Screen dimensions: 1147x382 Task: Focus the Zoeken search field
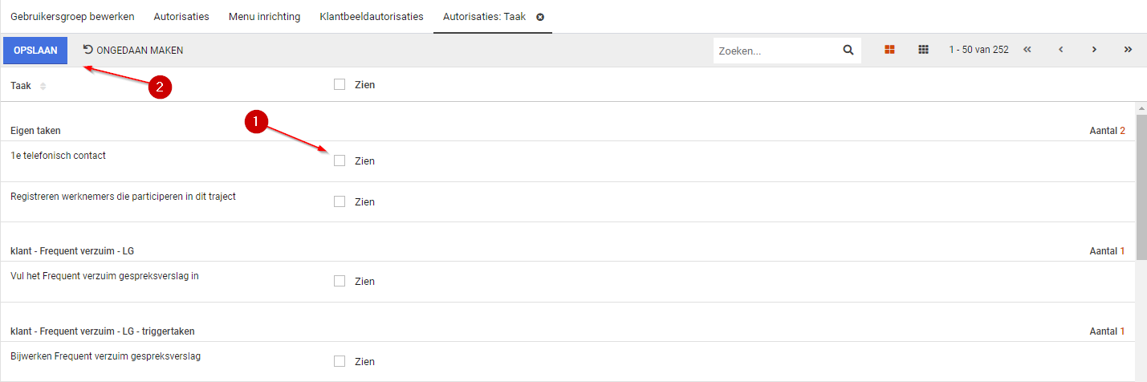[775, 51]
